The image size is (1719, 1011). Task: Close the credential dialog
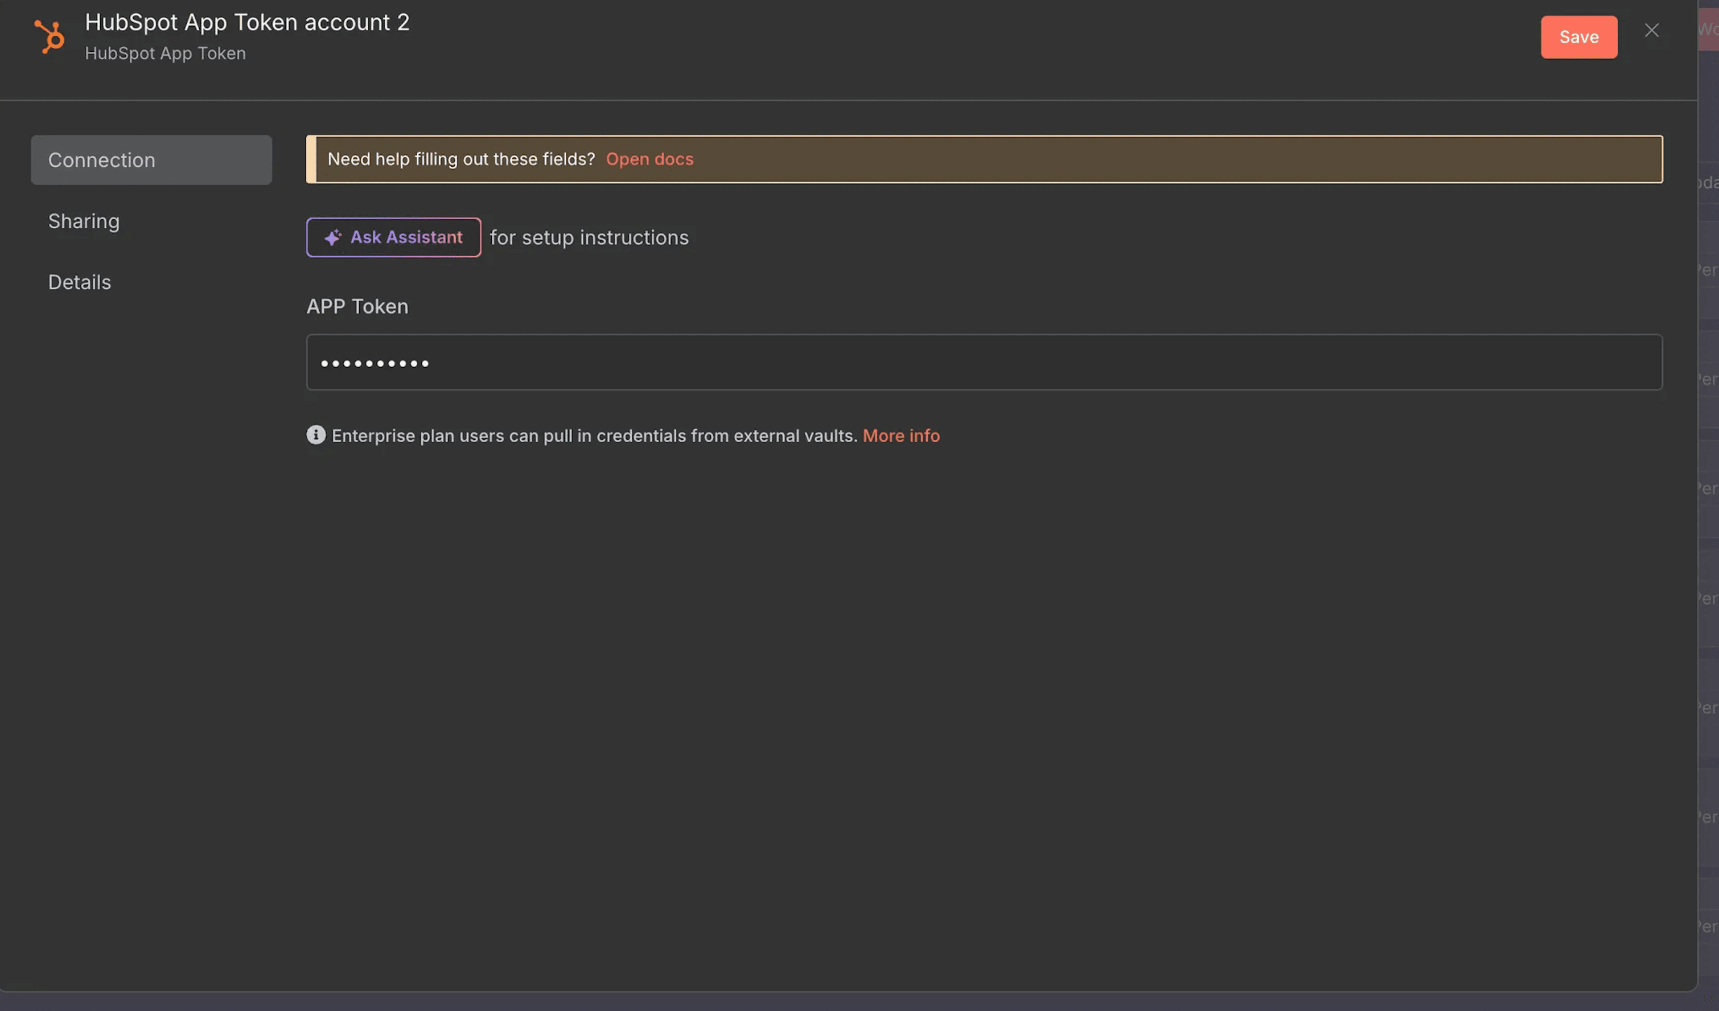coord(1651,30)
